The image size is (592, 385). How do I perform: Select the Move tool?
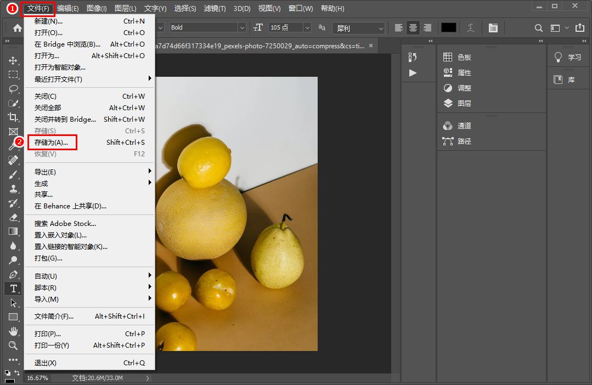coord(13,60)
